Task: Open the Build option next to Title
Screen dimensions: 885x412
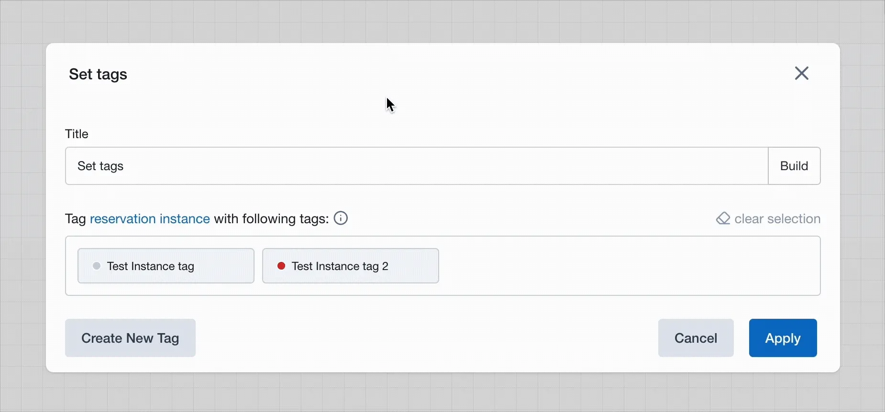Action: tap(794, 166)
